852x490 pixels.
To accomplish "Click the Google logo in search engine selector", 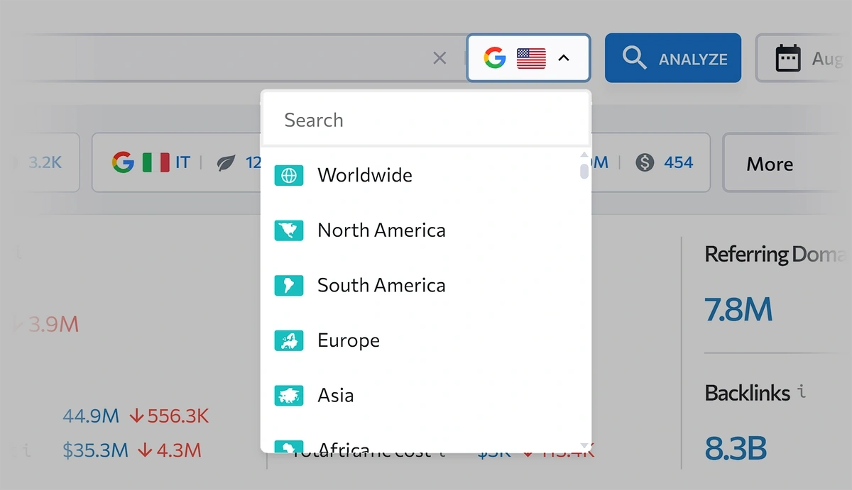I will (495, 57).
